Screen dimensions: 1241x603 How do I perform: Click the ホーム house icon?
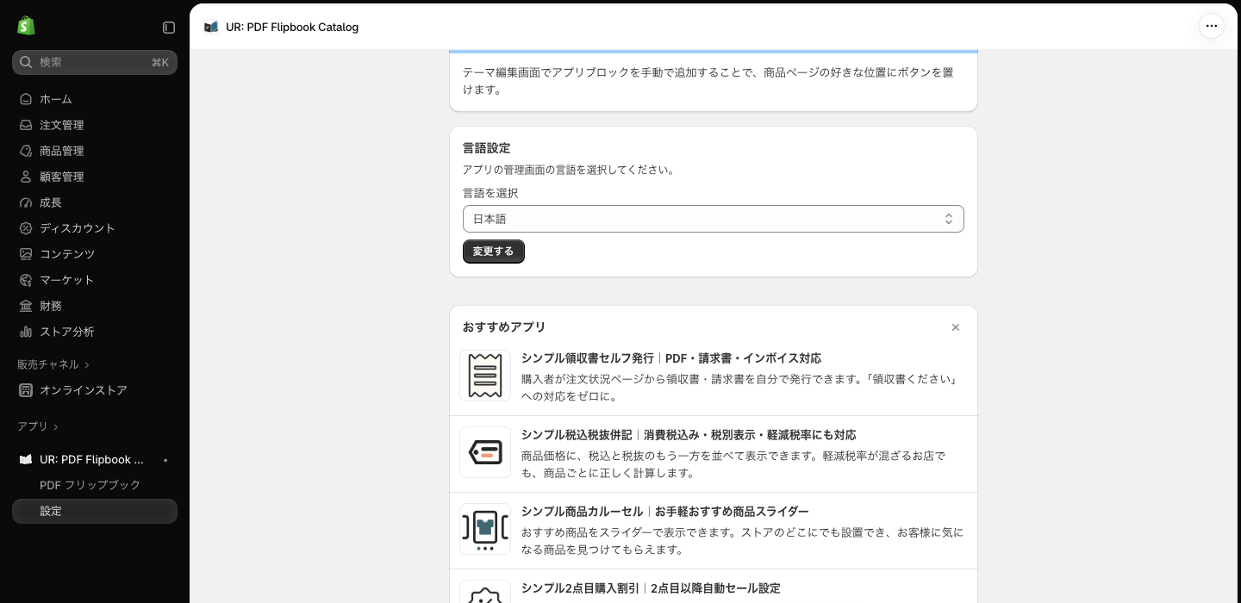coord(26,99)
